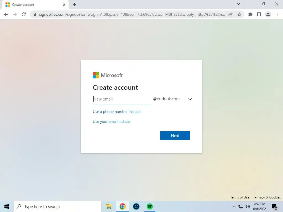
Task: Click the address bar URL
Action: tap(132, 14)
